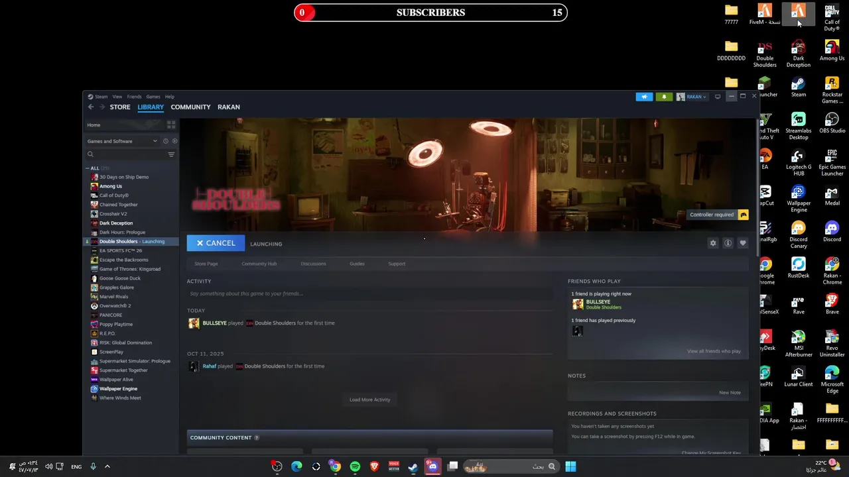Viewport: 849px width, 477px height.
Task: Open Discord desktop icon
Action: point(832,232)
